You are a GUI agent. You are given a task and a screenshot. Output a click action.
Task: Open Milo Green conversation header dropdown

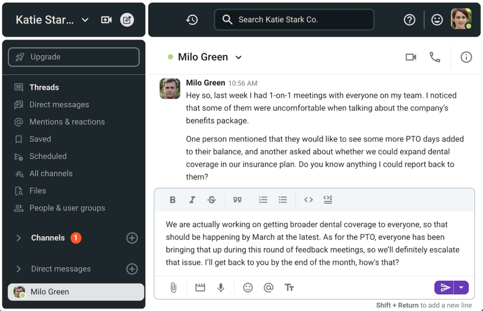point(239,58)
